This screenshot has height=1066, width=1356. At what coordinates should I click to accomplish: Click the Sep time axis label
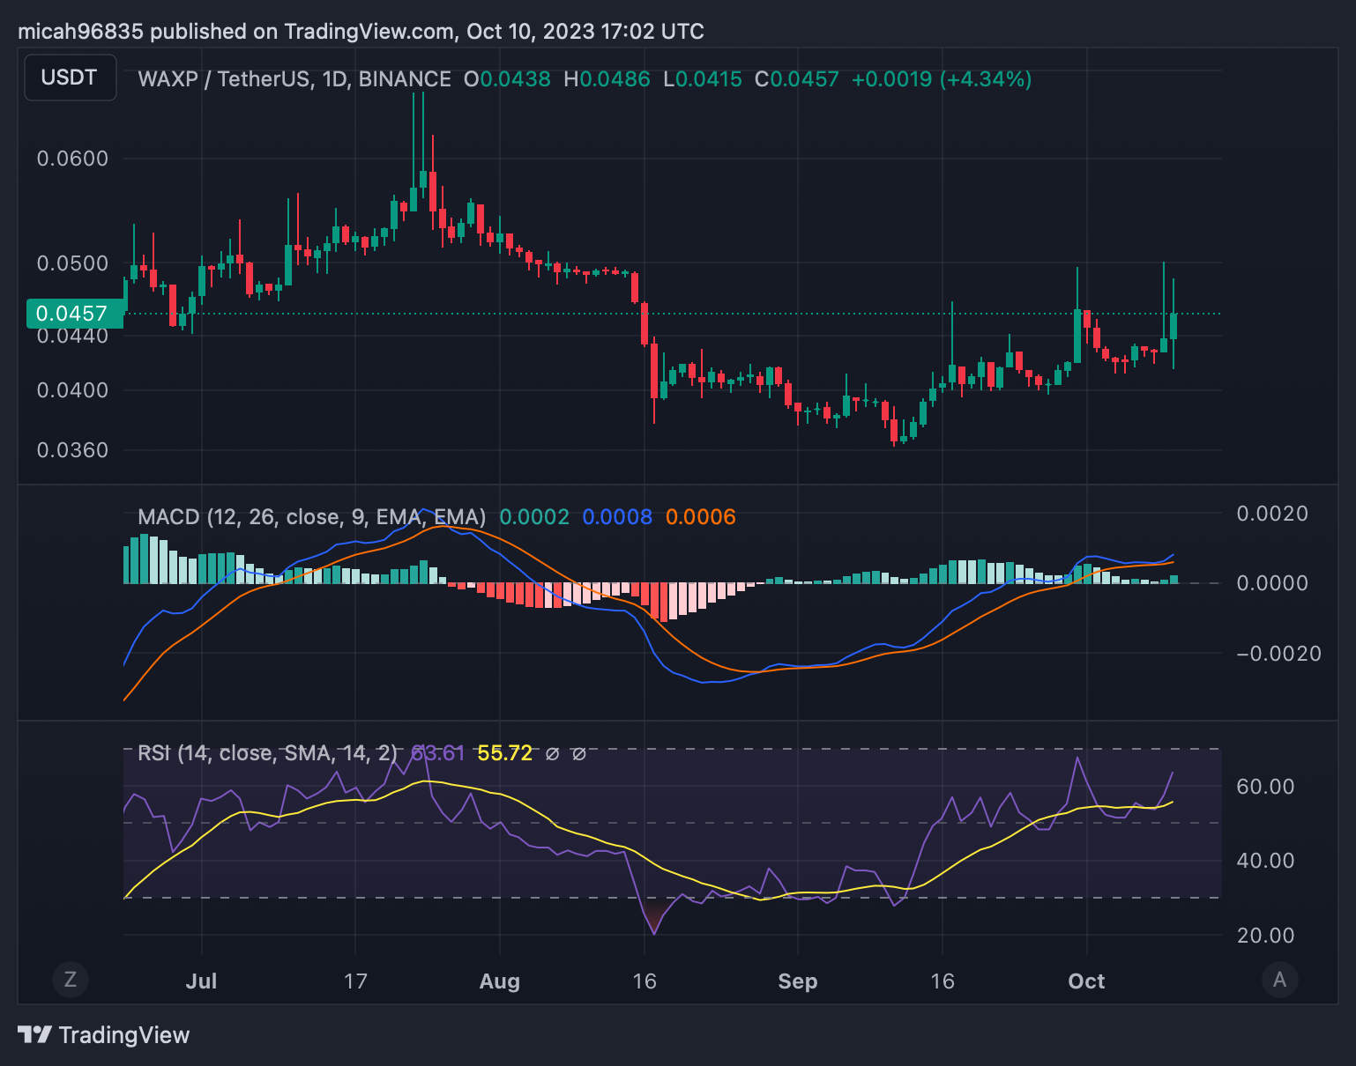point(798,981)
